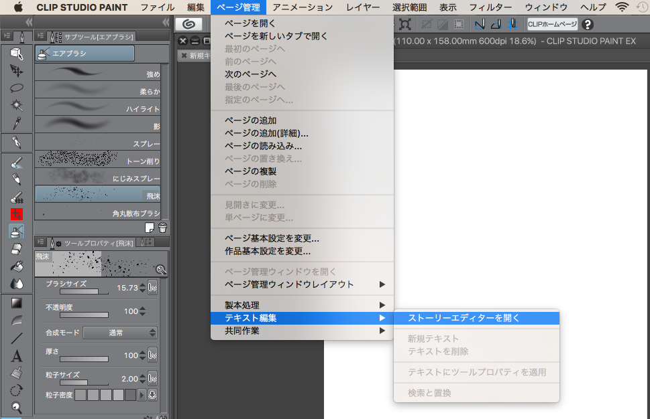650x419 pixels.
Task: Select the Eyedropper tool
Action: pos(17,123)
